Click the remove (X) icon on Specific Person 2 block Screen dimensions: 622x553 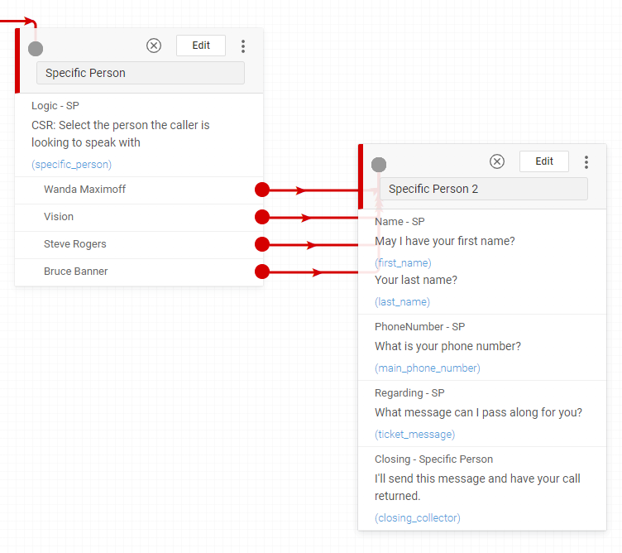[x=496, y=161]
